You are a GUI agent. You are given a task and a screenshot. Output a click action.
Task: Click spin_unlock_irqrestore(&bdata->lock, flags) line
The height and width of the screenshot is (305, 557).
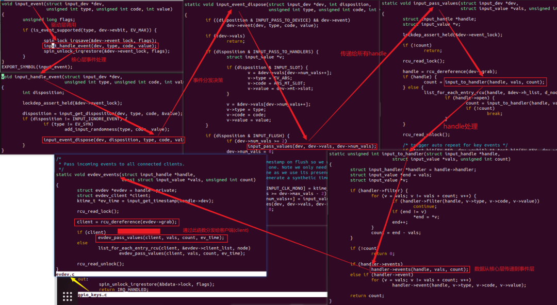click(x=157, y=284)
